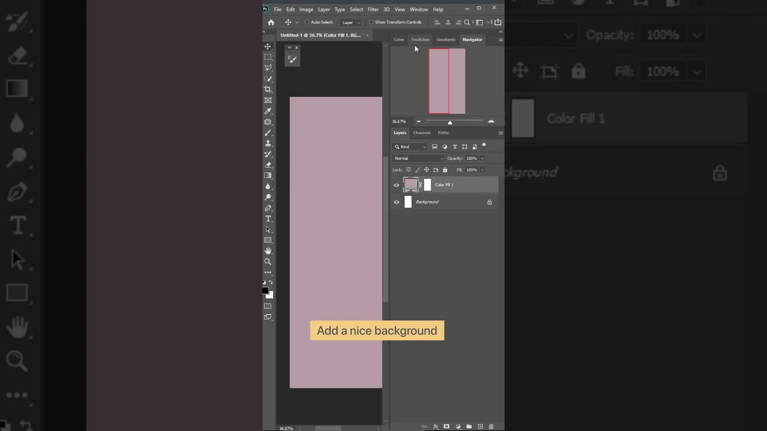Select the Polygonal Lasso tool
767x431 pixels.
(268, 68)
